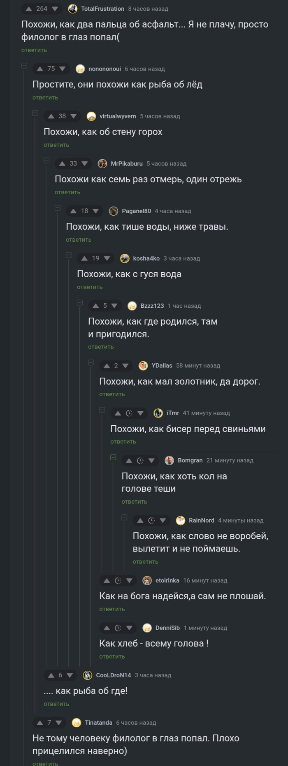The width and height of the screenshot is (288, 766).
Task: Collapse the Paganel80 reply branch
Action: (58, 208)
